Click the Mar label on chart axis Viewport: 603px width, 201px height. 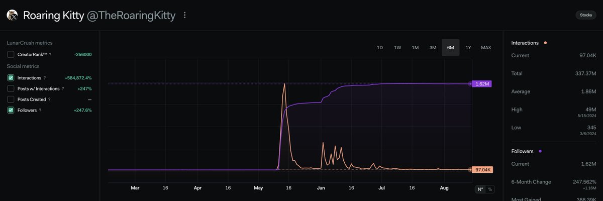[x=135, y=187]
